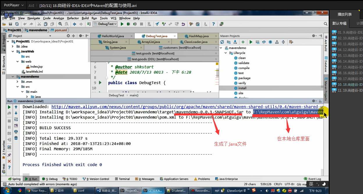This screenshot has width=363, height=194.
Task: Click Add Maven Projects plus icon
Action: pyautogui.click(x=243, y=42)
